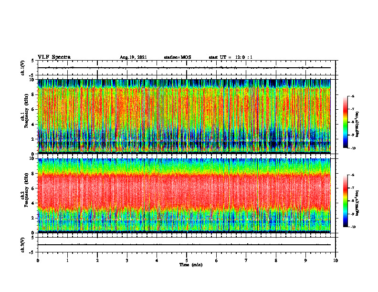Click the "10" tick on the time axis
The image size is (378, 292).
336,261
